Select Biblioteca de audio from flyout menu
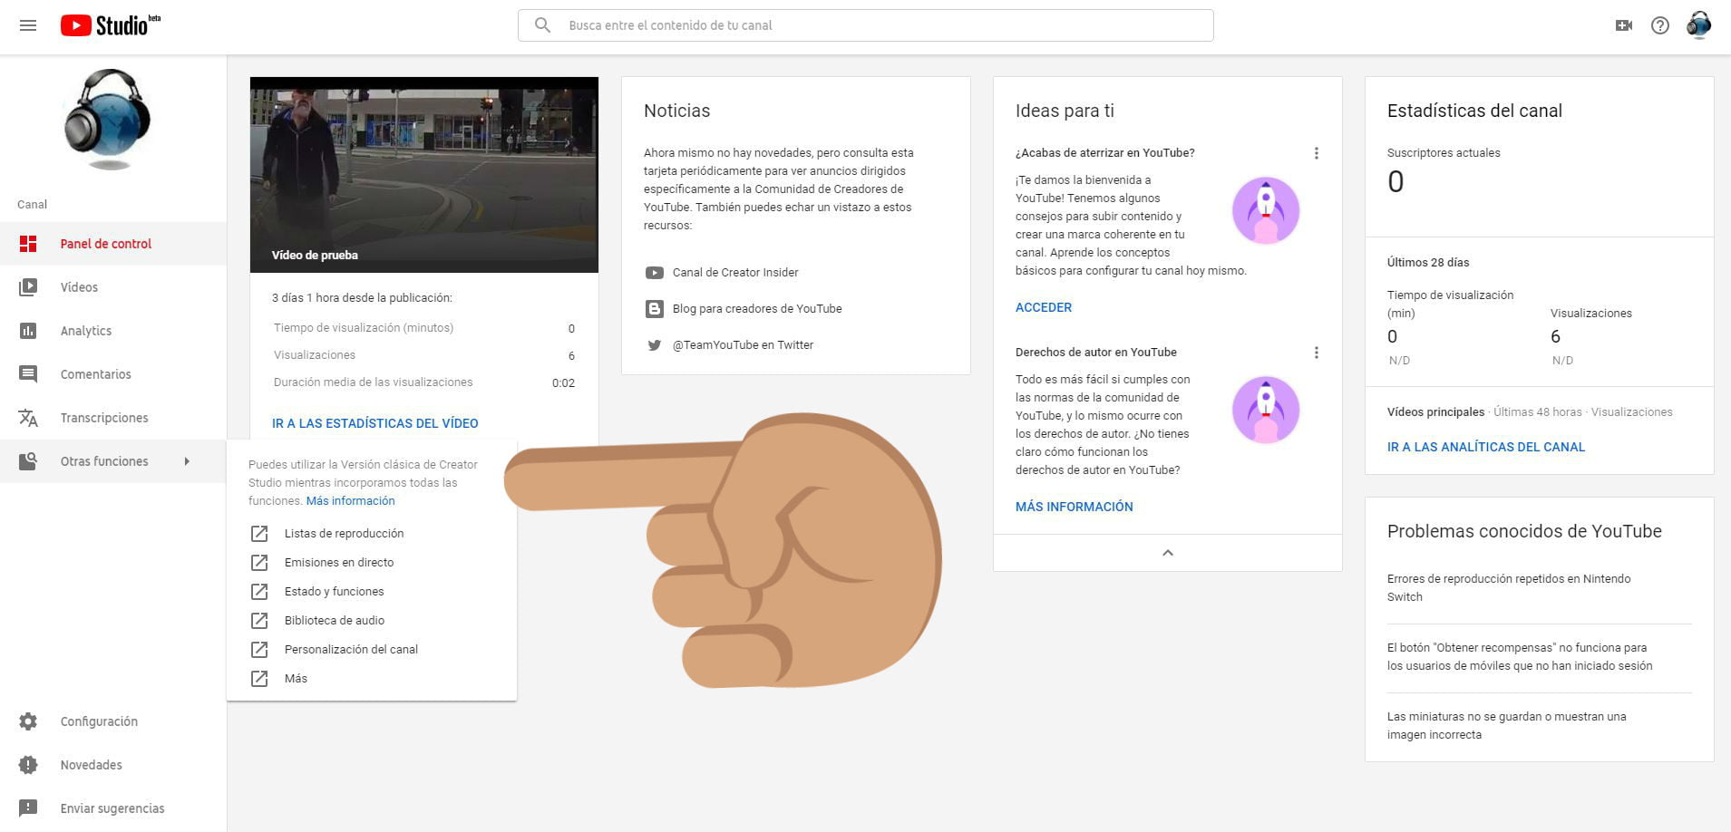 (x=334, y=621)
